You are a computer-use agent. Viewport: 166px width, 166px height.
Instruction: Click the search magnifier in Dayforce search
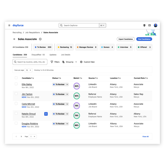(61, 25)
